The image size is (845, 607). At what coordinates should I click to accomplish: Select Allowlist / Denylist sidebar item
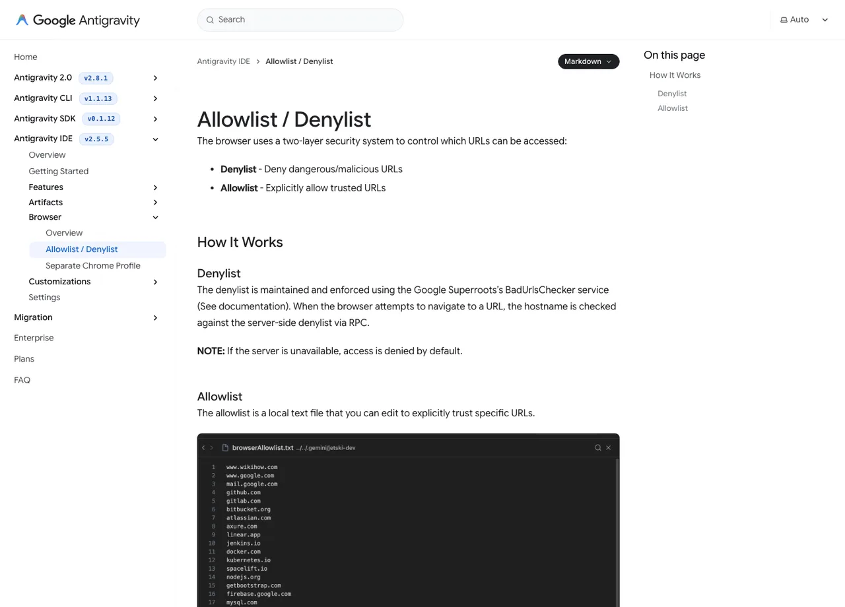[98, 249]
